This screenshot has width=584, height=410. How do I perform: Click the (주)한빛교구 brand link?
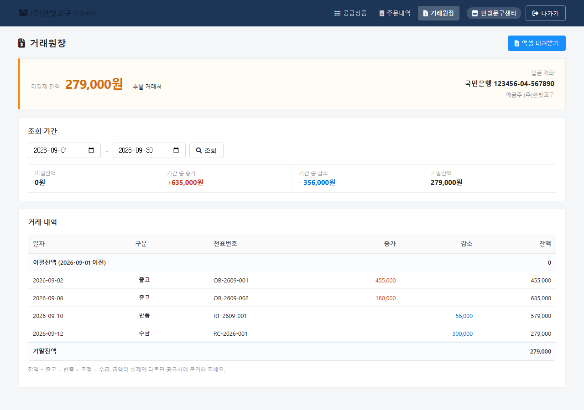pyautogui.click(x=57, y=13)
